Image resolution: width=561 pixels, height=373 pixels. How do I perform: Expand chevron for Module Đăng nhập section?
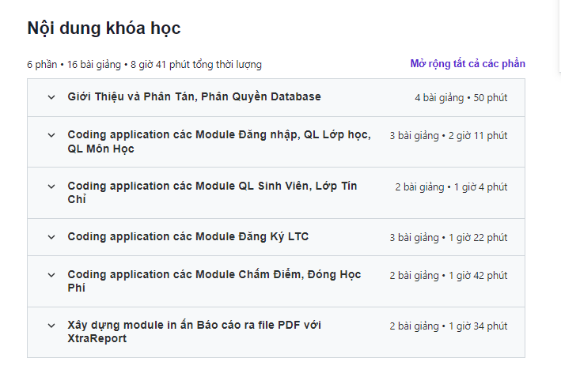(51, 135)
